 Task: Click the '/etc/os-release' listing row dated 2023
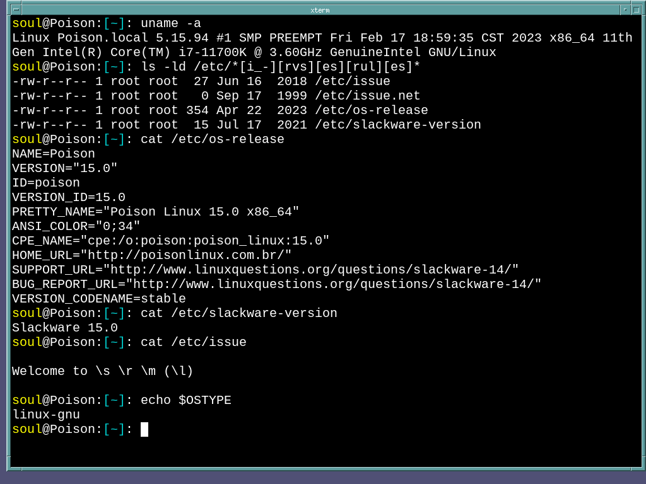pyautogui.click(x=220, y=110)
